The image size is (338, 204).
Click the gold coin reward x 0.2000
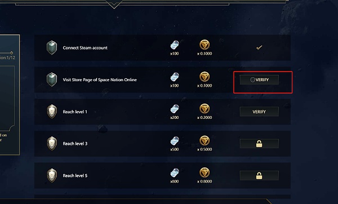[x=204, y=109]
